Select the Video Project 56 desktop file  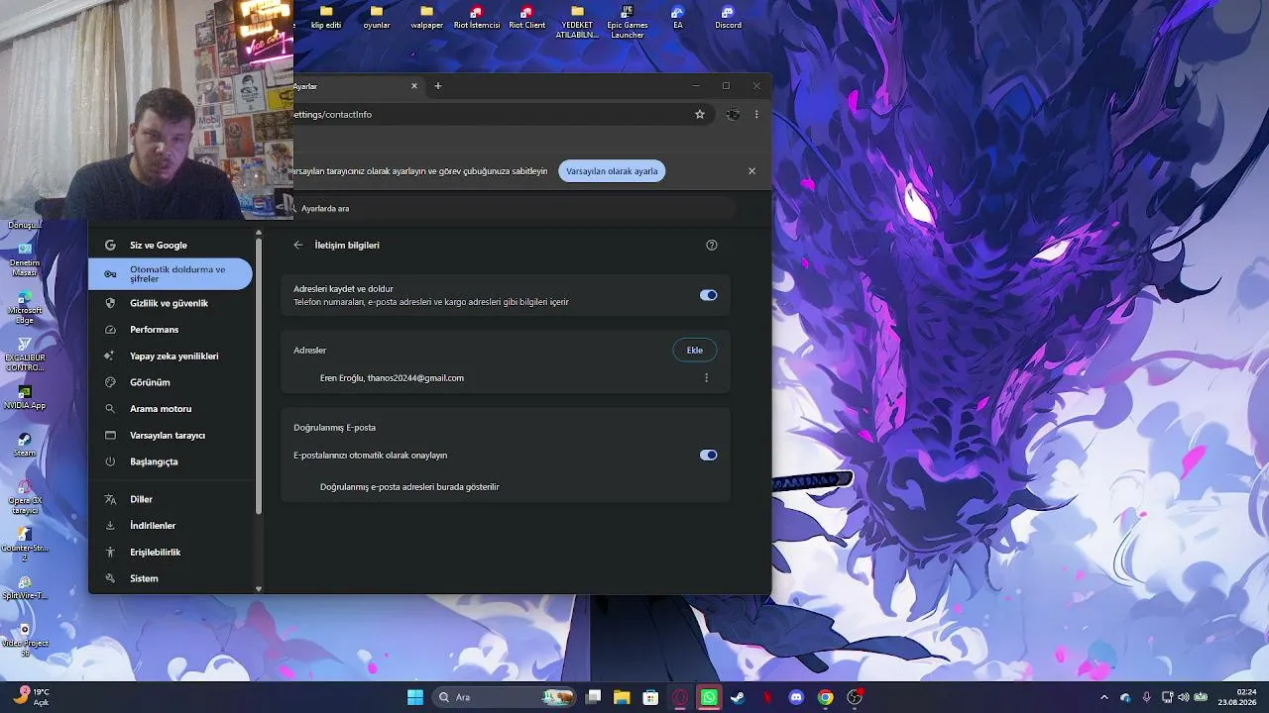pos(25,640)
